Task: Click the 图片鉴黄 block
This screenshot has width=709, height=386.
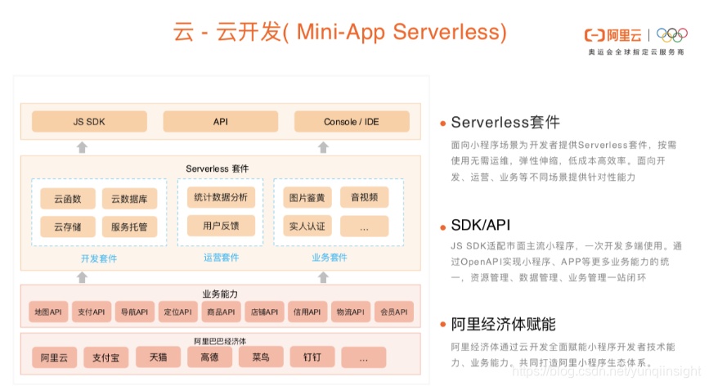Action: pos(307,198)
